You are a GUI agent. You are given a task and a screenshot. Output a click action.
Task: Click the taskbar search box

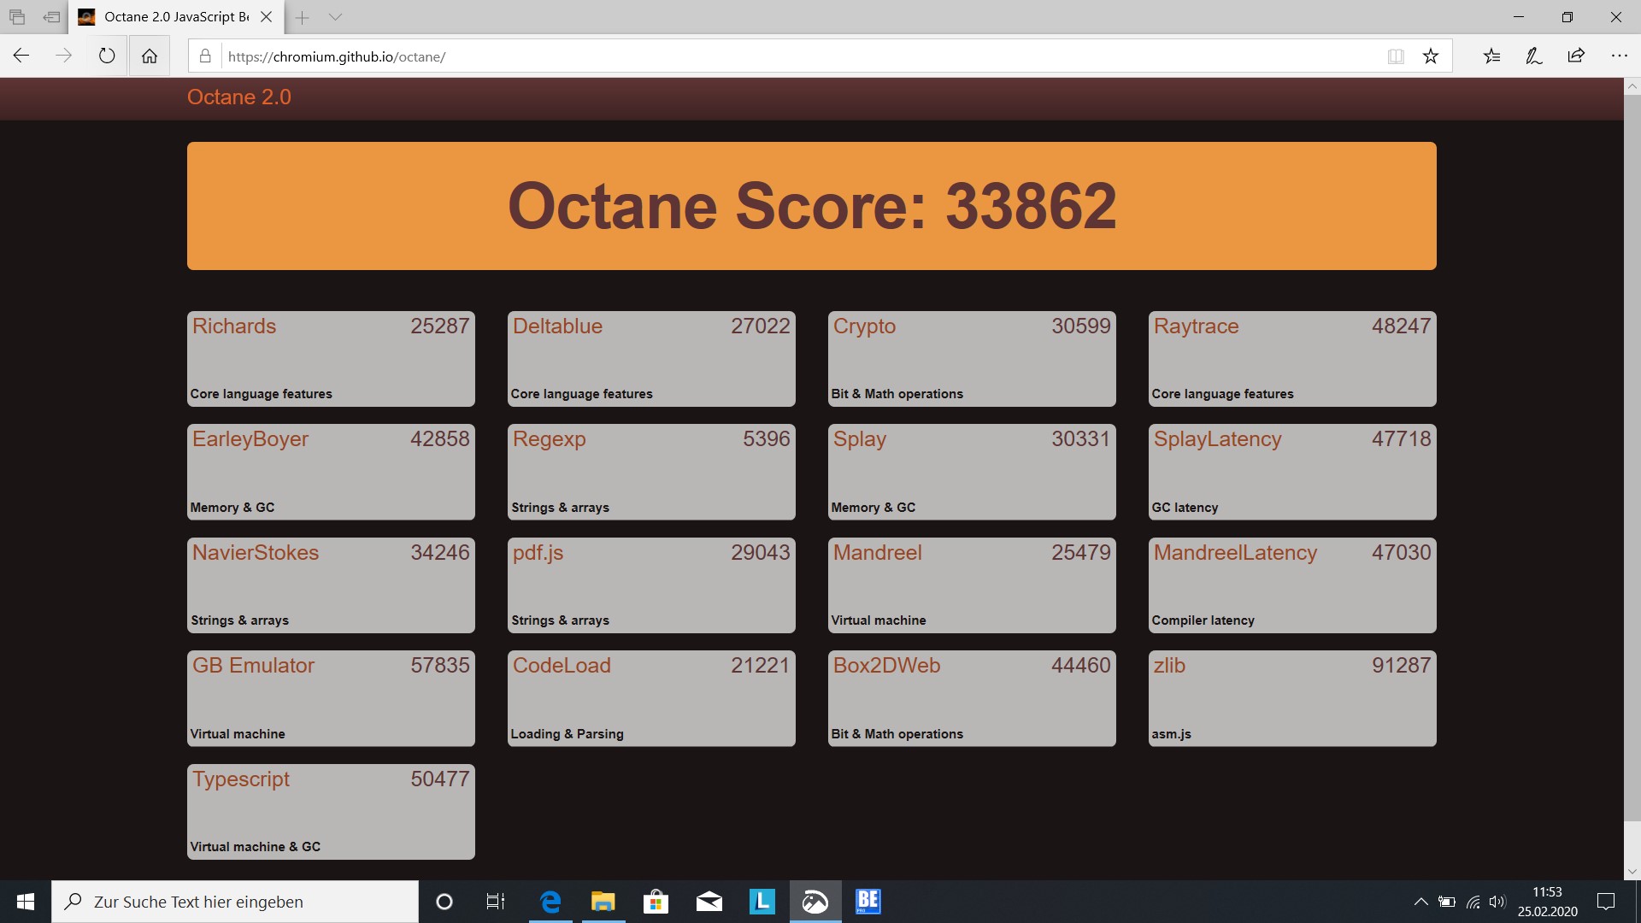(x=235, y=902)
